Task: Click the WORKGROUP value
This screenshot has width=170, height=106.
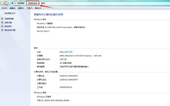Action: (66, 87)
